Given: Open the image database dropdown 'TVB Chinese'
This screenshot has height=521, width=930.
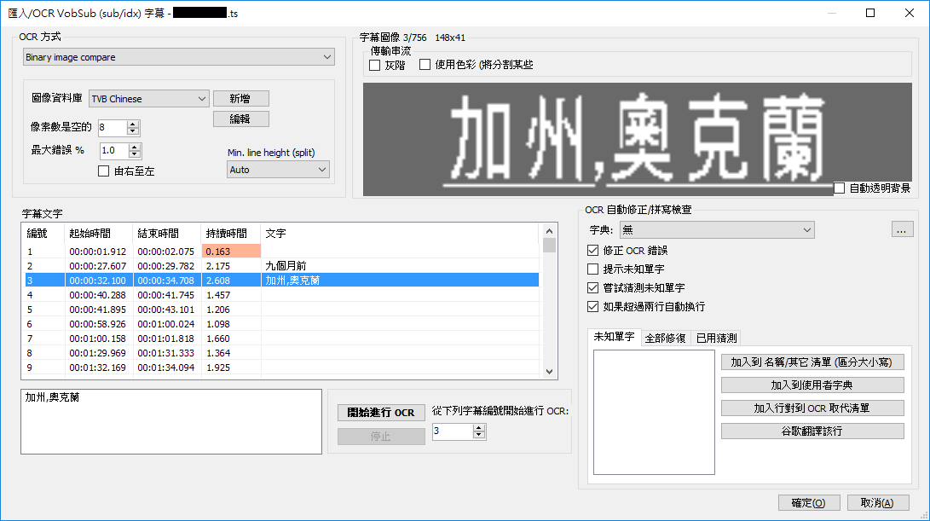Looking at the screenshot, I should 149,99.
